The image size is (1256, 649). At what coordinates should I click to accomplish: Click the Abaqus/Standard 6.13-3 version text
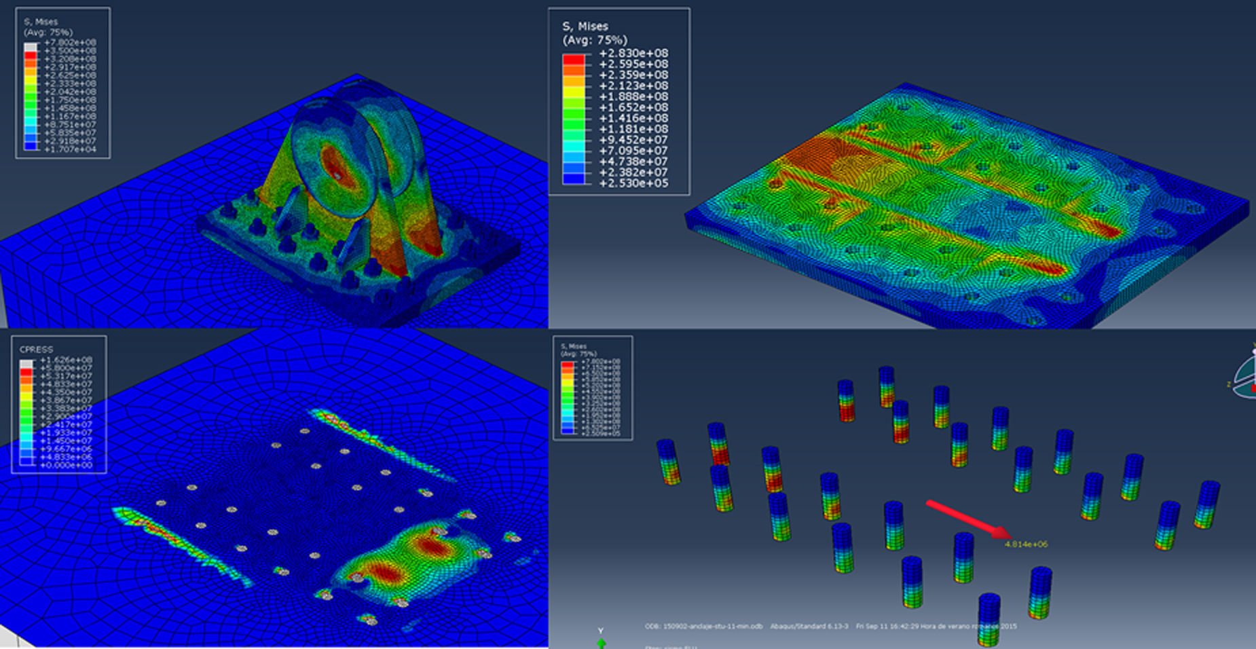coord(809,626)
